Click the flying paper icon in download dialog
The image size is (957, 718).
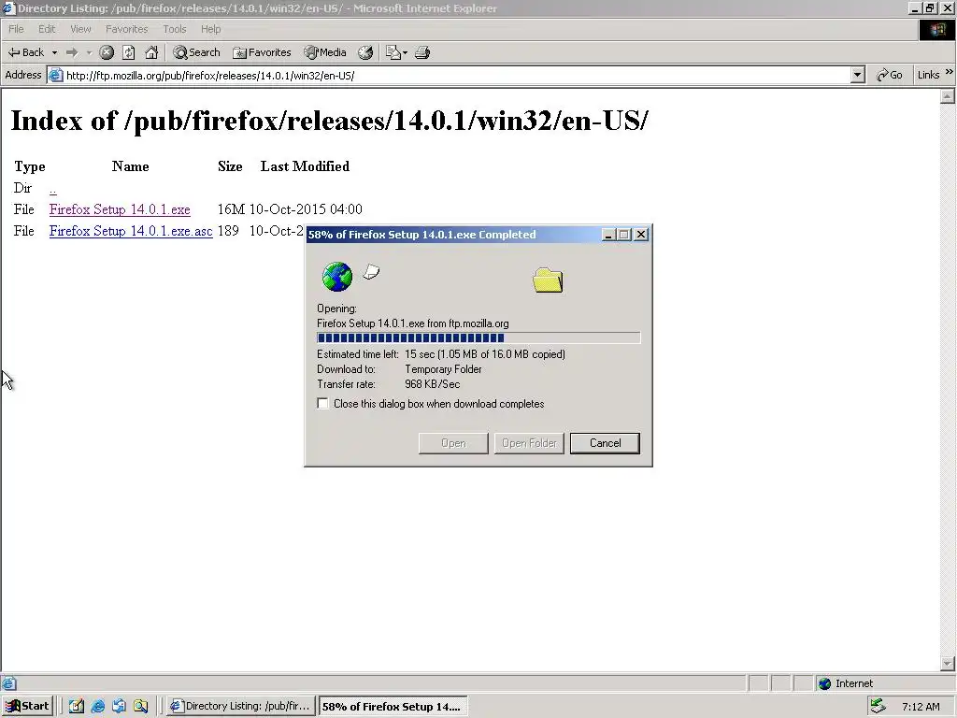[371, 272]
